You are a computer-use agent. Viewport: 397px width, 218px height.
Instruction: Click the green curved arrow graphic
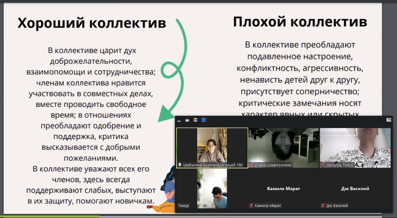pyautogui.click(x=177, y=70)
